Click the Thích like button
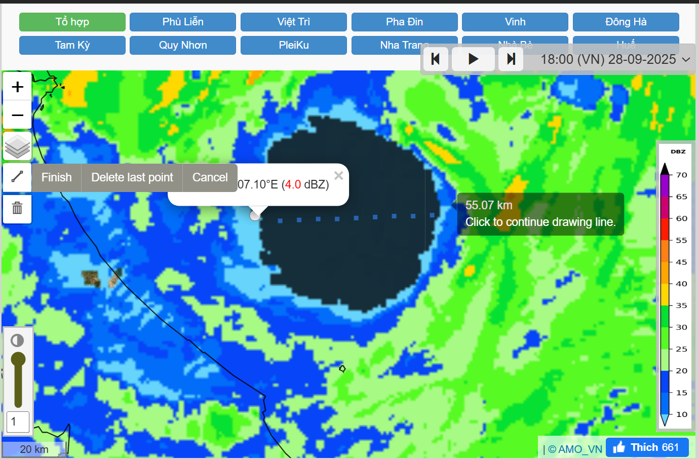The height and width of the screenshot is (459, 699). (x=647, y=447)
